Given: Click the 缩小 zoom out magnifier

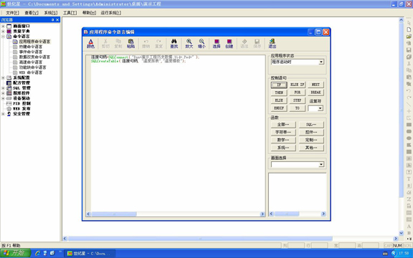Looking at the screenshot, I should 201,44.
